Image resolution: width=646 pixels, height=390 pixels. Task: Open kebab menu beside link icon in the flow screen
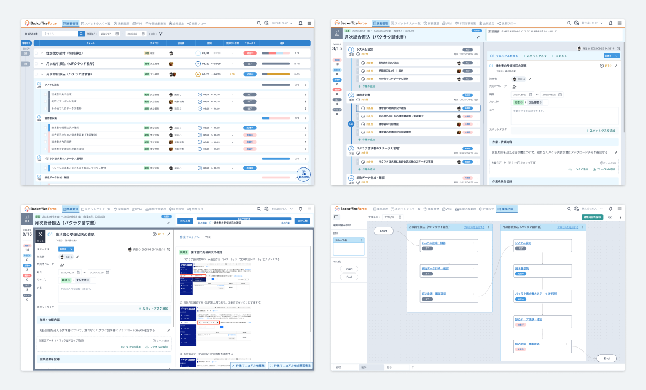(x=620, y=217)
